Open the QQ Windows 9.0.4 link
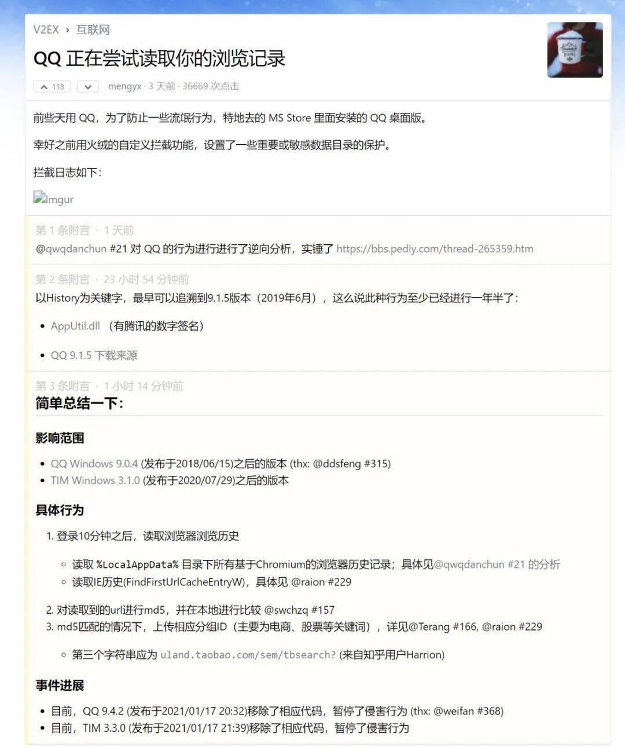Screen dimensions: 625x748 94,463
